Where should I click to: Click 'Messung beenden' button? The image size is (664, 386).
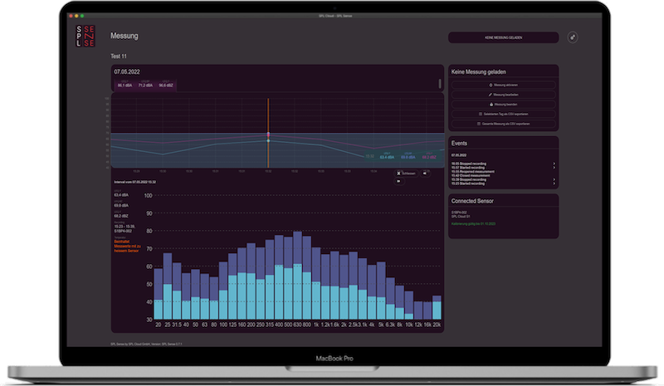(503, 104)
